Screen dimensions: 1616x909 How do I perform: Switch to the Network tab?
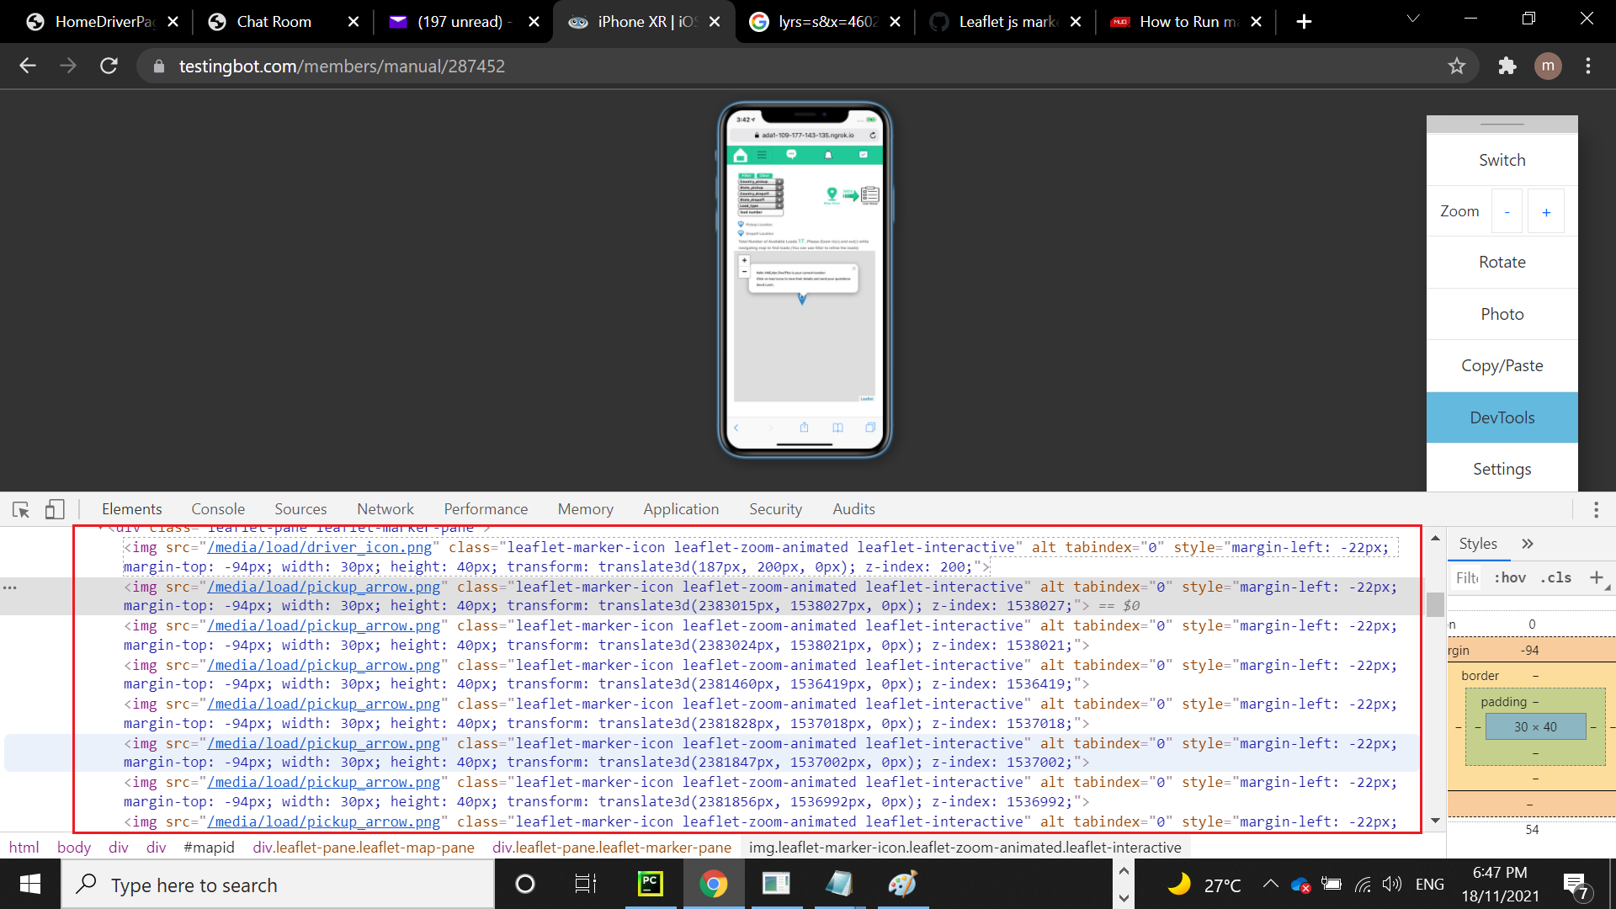click(x=385, y=509)
